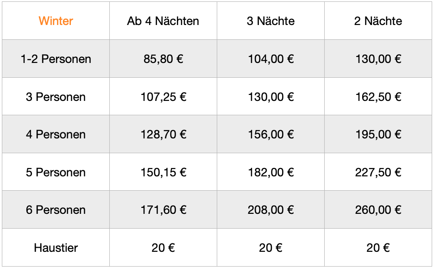The image size is (434, 268).
Task: Select the 162,50 € price cell
Action: [378, 97]
